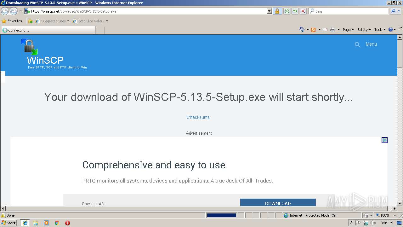Open the Checksums link

198,117
